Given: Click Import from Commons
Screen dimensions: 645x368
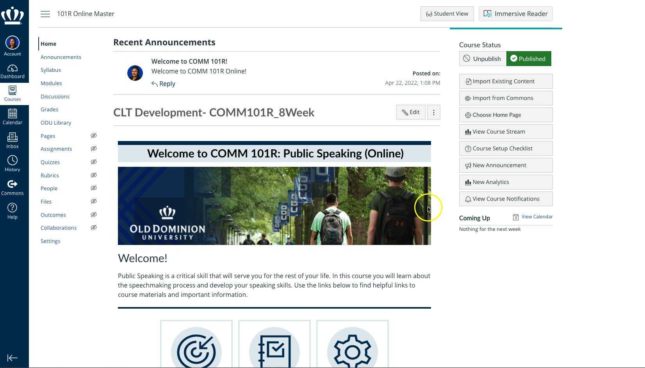Looking at the screenshot, I should pyautogui.click(x=506, y=98).
